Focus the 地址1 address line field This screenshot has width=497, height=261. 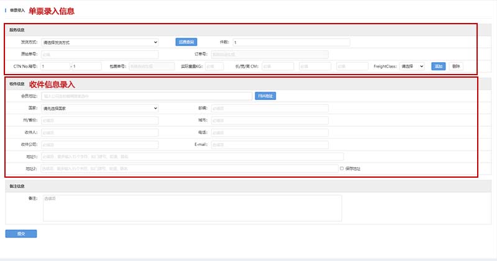point(192,157)
